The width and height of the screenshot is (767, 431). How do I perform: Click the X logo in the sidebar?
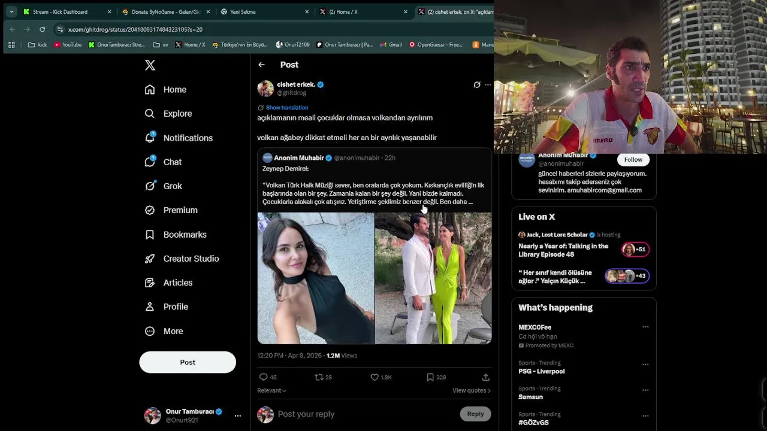[x=150, y=65]
